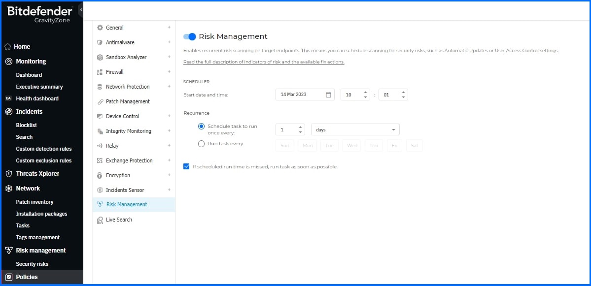Click the General gear icon

pyautogui.click(x=100, y=28)
